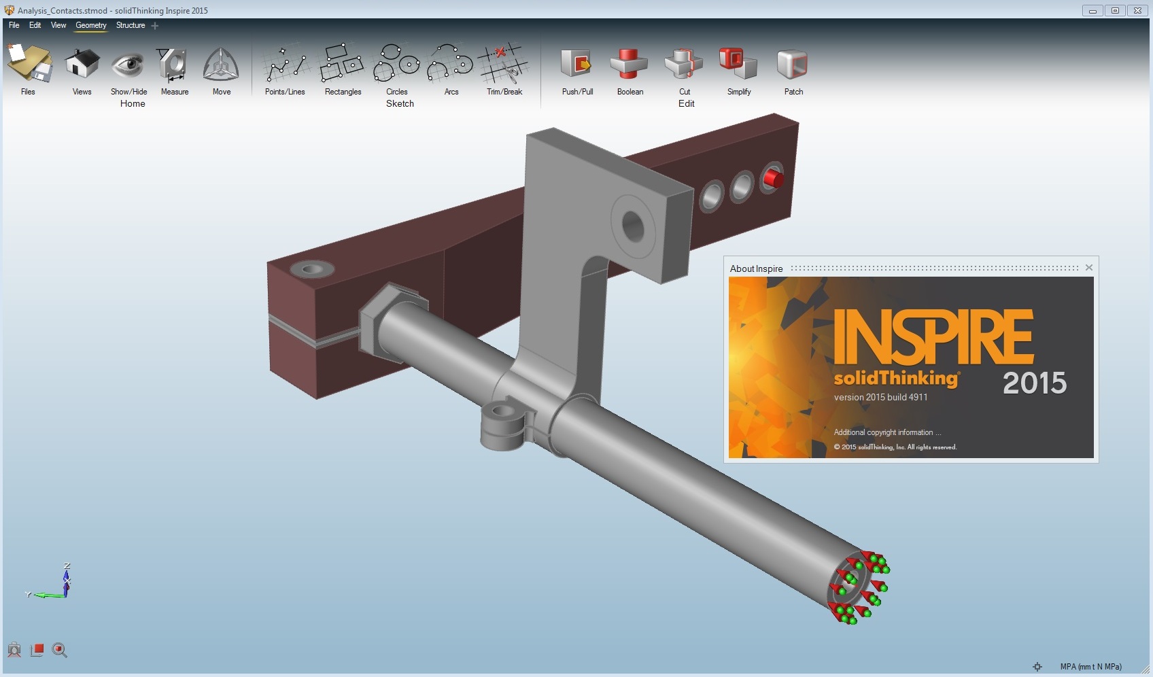Open the Files tool icon

29,64
